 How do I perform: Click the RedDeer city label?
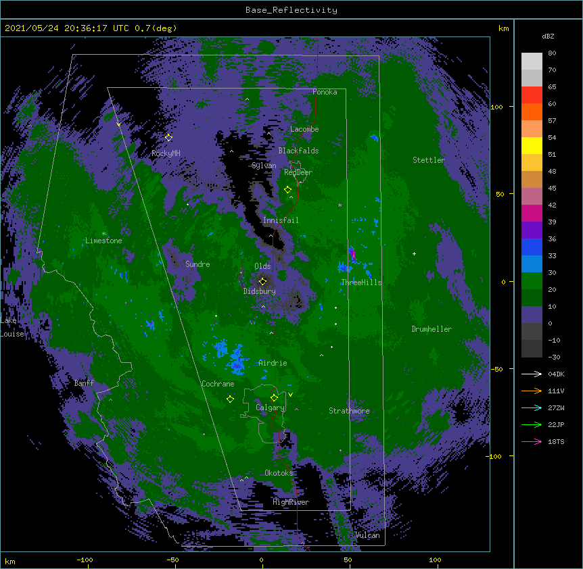tap(298, 172)
